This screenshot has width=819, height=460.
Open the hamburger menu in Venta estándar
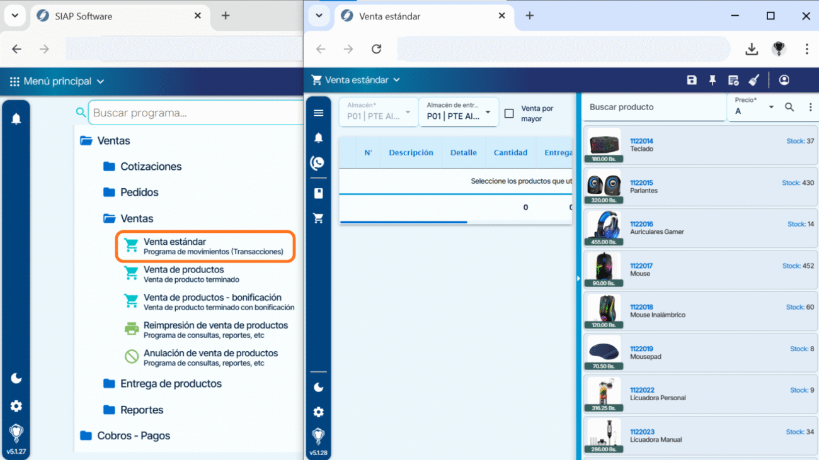[x=318, y=113]
